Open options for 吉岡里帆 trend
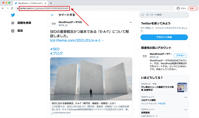 point(186,110)
